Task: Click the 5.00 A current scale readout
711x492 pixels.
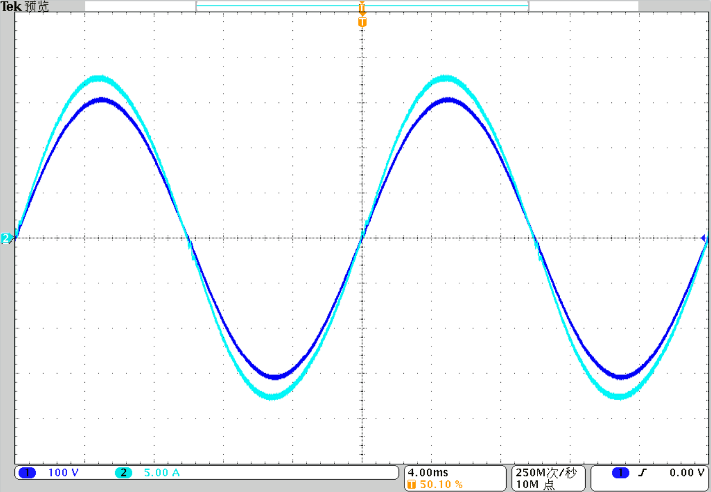Action: (x=162, y=472)
